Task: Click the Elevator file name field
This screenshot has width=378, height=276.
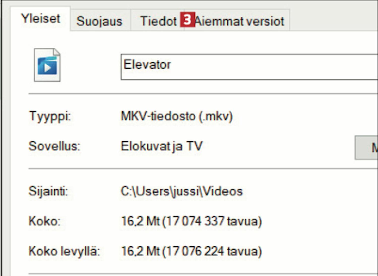Action: [249, 67]
